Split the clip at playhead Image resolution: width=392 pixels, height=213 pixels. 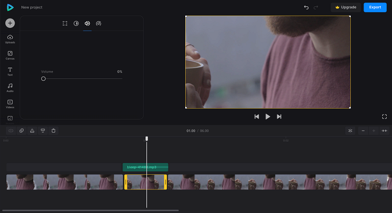pos(11,131)
